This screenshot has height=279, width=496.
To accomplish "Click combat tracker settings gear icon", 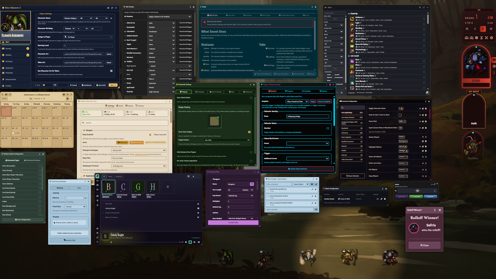I will [x=491, y=38].
